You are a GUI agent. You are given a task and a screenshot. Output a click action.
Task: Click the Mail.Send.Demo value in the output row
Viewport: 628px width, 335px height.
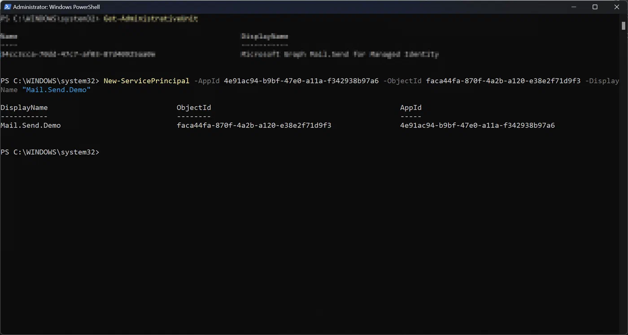point(31,126)
